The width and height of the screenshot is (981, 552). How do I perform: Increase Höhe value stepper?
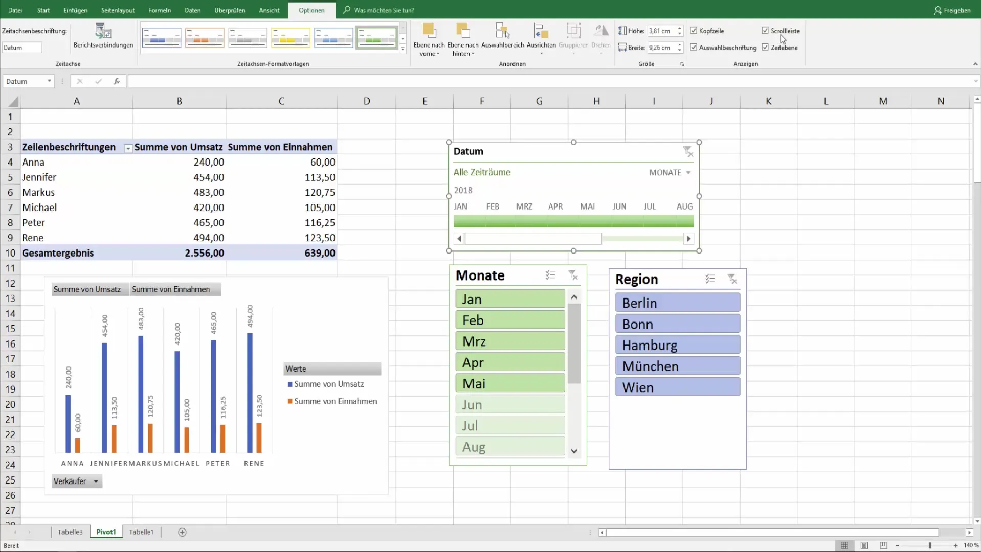tap(679, 28)
